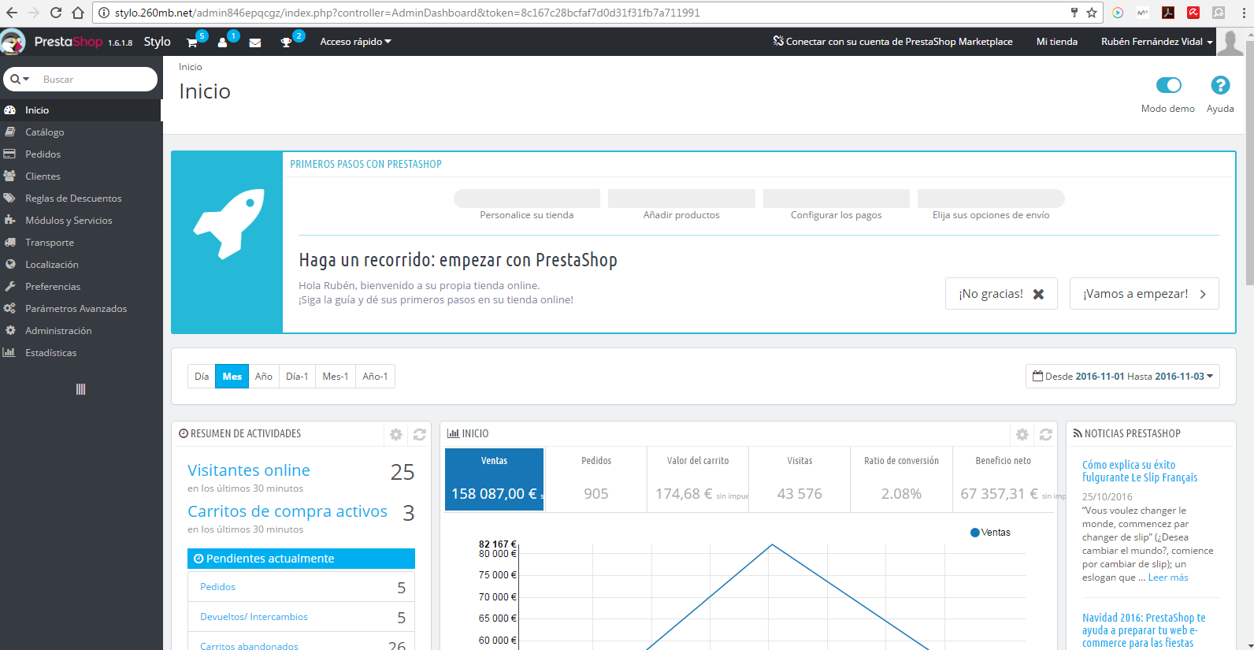Screen dimensions: 1254x650
Task: Open settings gear of the Inicio chart panel
Action: pos(1022,434)
